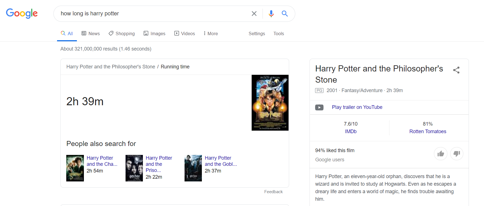Click the Google logo
The image size is (484, 206).
[22, 13]
